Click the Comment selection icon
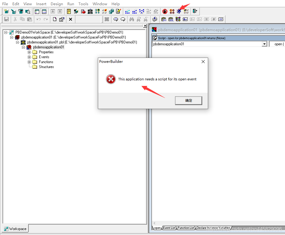This screenshot has height=235, width=285. click(116, 19)
